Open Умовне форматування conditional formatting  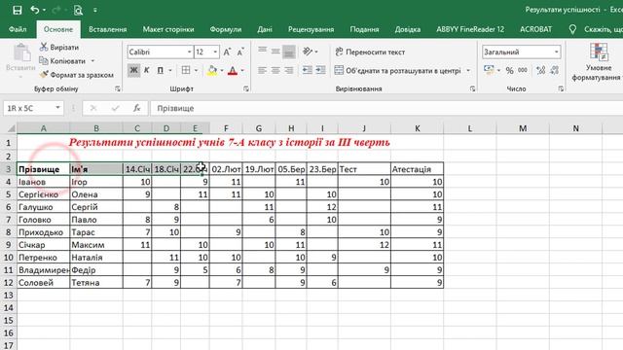597,62
